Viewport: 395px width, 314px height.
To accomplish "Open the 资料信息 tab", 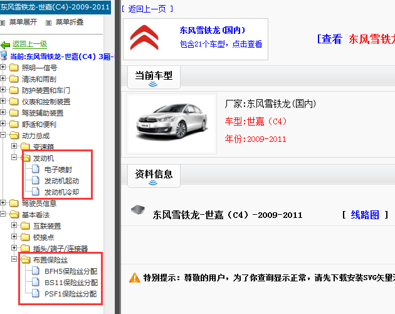I will [154, 176].
